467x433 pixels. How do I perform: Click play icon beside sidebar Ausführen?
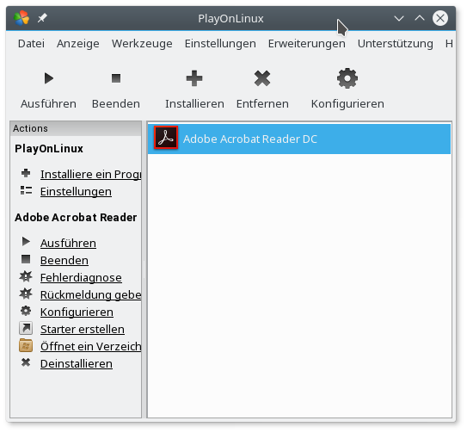tap(26, 242)
